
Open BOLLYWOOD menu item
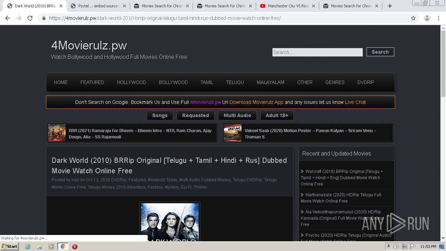(x=173, y=82)
